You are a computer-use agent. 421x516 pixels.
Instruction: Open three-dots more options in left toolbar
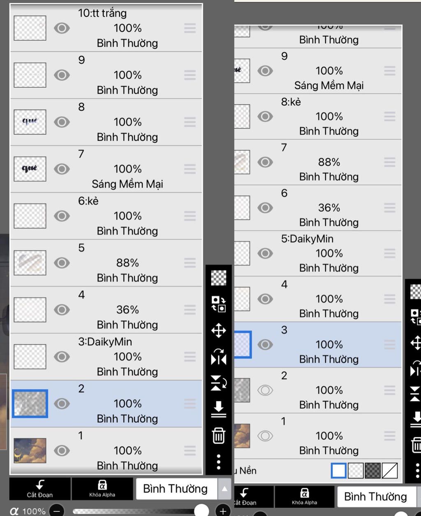(x=218, y=462)
